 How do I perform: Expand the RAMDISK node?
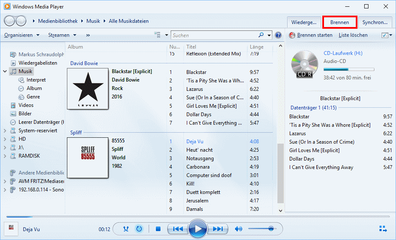click(x=5, y=156)
